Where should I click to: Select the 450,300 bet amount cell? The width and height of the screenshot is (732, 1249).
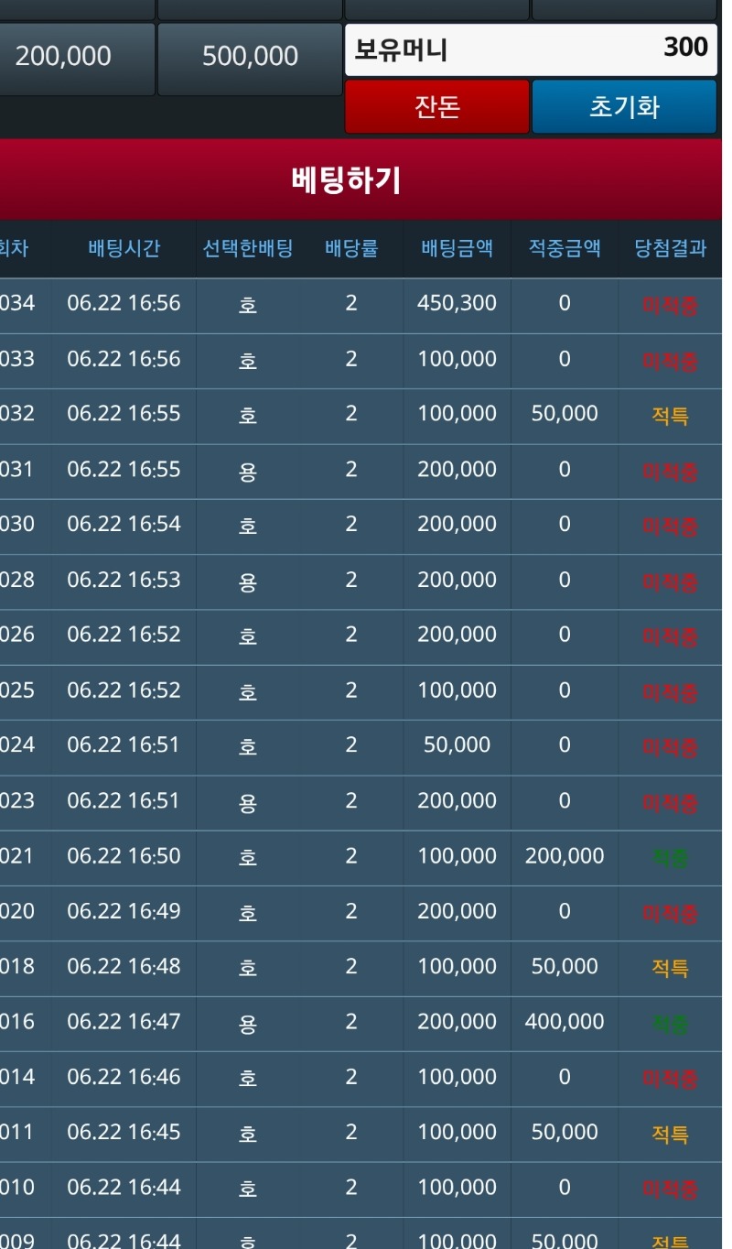coord(457,304)
